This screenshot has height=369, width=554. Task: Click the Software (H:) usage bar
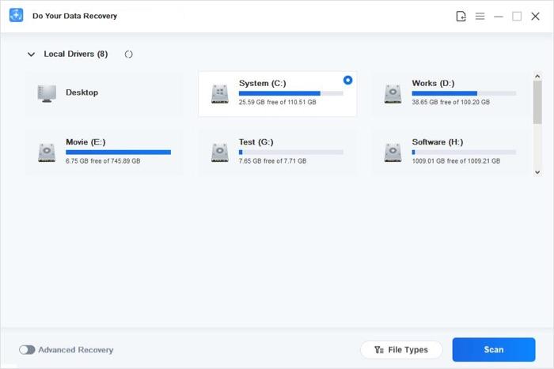point(464,152)
